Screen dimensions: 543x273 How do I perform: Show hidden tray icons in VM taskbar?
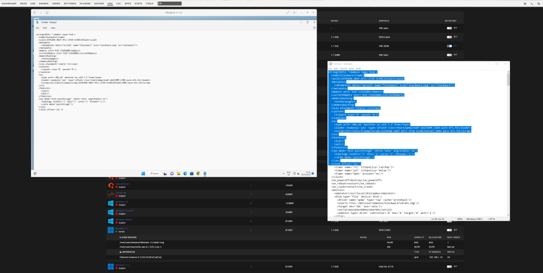click(285, 173)
